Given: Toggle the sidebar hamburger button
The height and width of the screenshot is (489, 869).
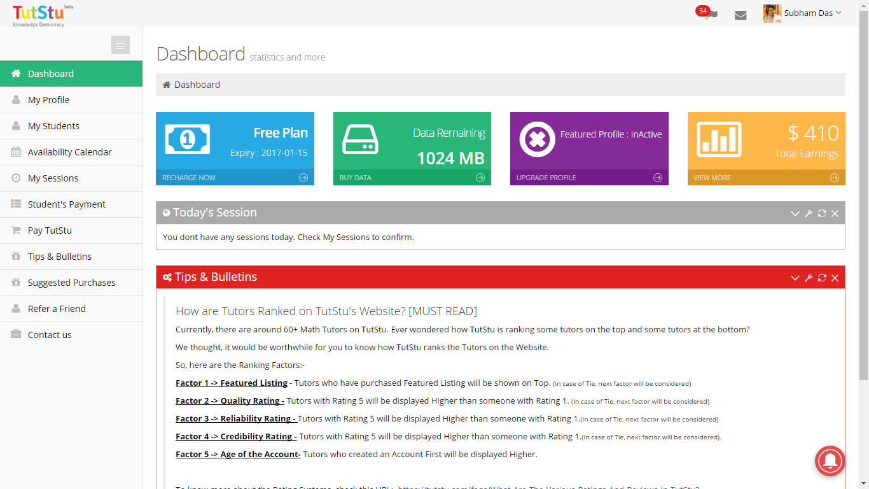Looking at the screenshot, I should (x=120, y=45).
